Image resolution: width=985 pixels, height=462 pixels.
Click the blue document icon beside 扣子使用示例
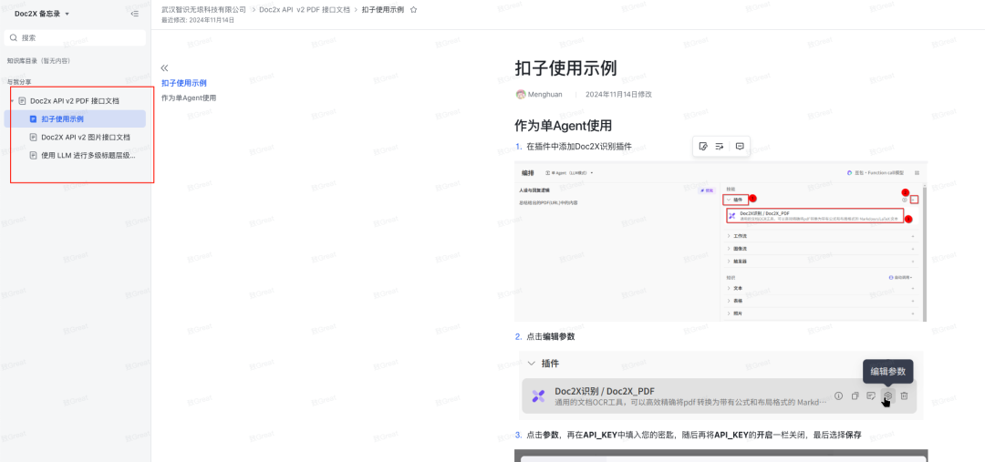(x=34, y=118)
